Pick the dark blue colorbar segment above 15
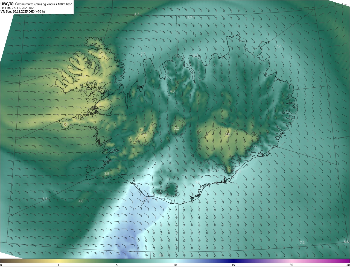 [x=233, y=261]
